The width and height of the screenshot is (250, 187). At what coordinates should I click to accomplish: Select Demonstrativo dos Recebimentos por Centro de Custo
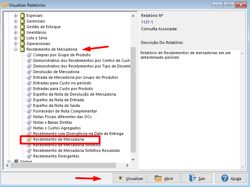(81, 60)
